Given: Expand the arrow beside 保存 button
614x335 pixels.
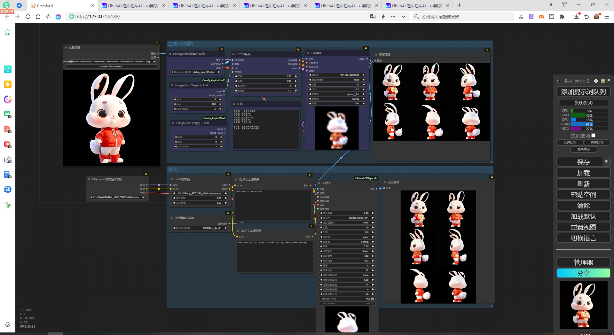Looking at the screenshot, I should pyautogui.click(x=606, y=162).
